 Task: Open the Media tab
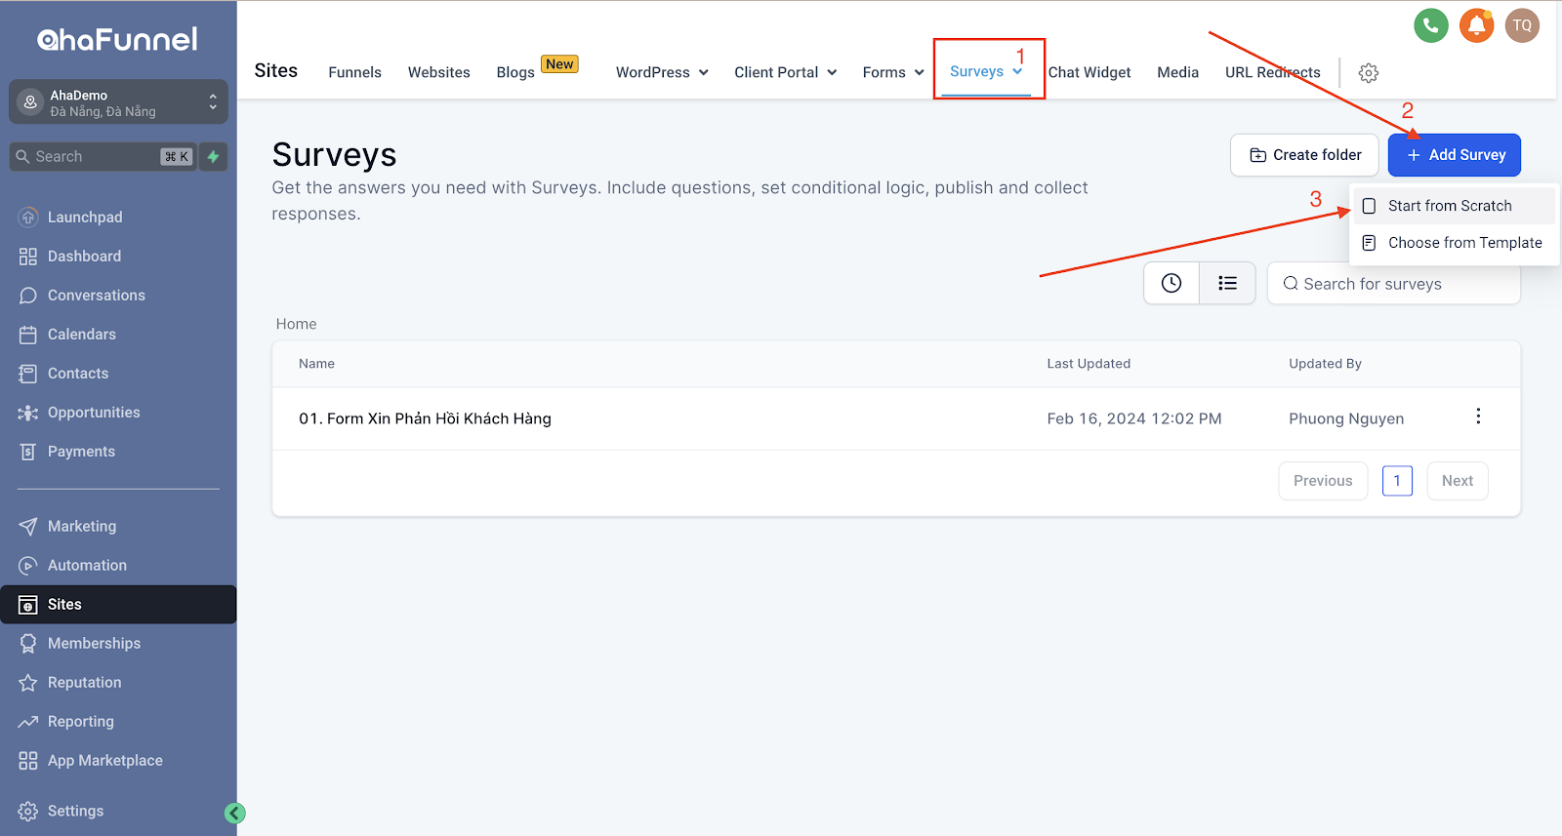tap(1177, 72)
